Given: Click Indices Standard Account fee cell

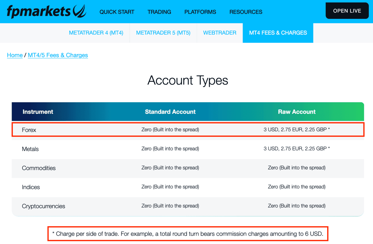Looking at the screenshot, I should click(x=170, y=187).
